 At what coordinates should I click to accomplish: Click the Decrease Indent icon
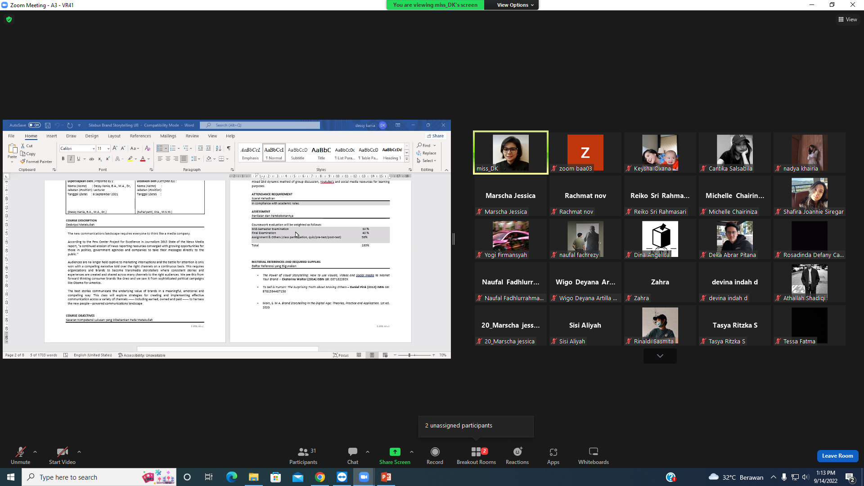click(200, 148)
